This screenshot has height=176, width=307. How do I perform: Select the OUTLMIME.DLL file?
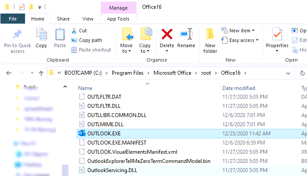click(x=105, y=124)
